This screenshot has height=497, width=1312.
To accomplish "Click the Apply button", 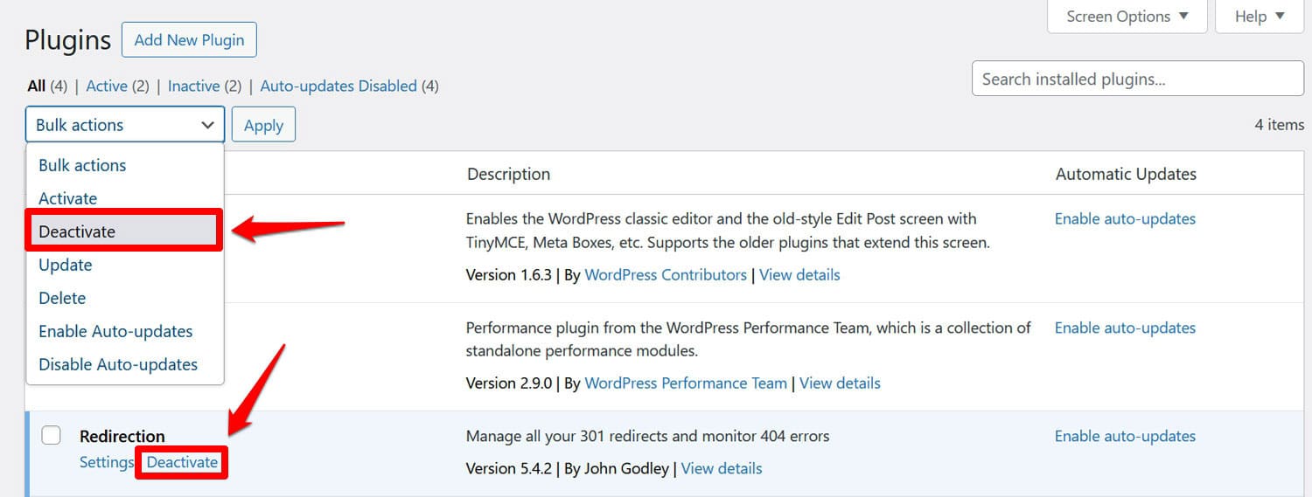I will point(263,125).
